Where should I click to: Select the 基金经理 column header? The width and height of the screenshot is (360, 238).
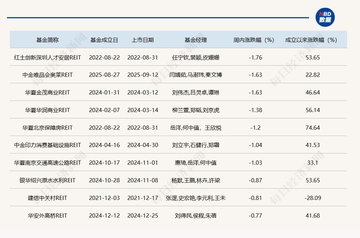click(196, 40)
